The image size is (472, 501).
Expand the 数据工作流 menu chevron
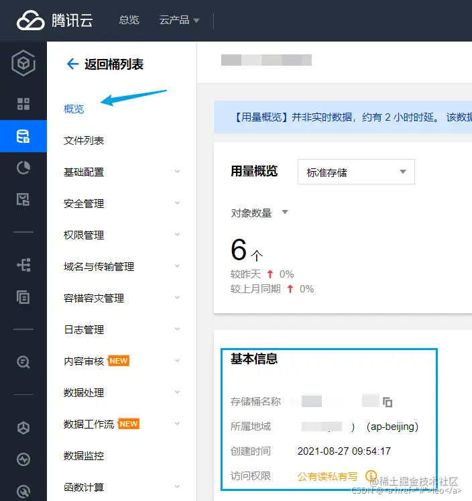tap(177, 424)
